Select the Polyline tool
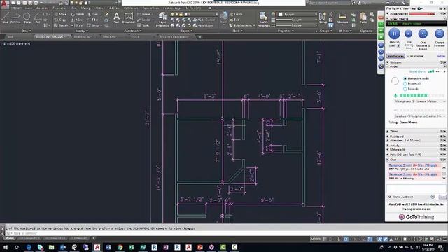Image resolution: width=448 pixels, height=252 pixels. (15, 17)
